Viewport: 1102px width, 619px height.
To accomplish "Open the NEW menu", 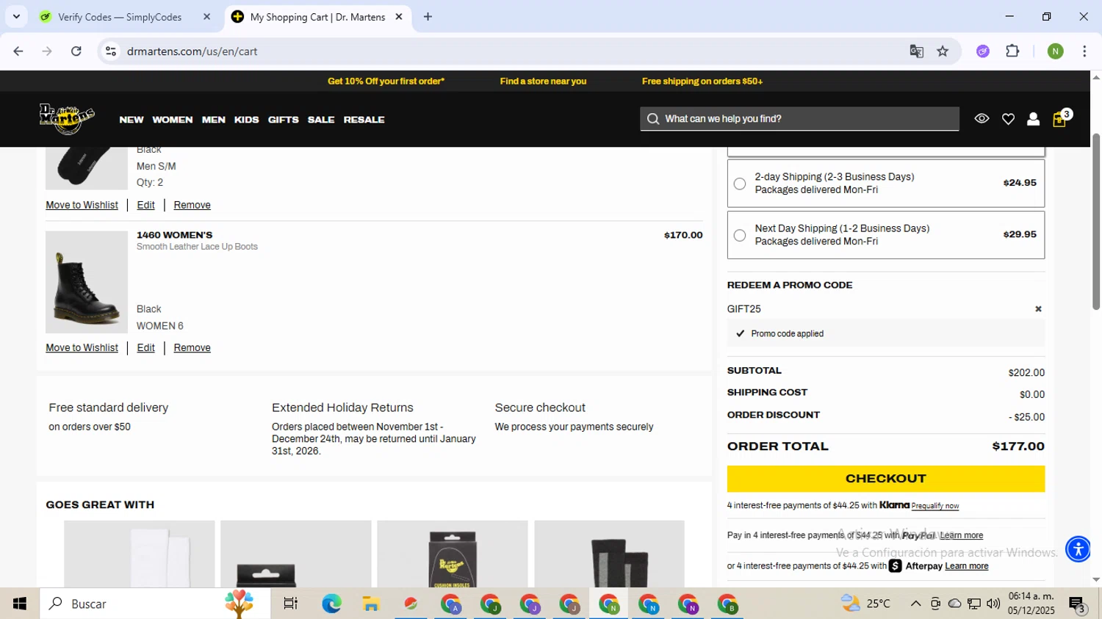I will 132,120.
